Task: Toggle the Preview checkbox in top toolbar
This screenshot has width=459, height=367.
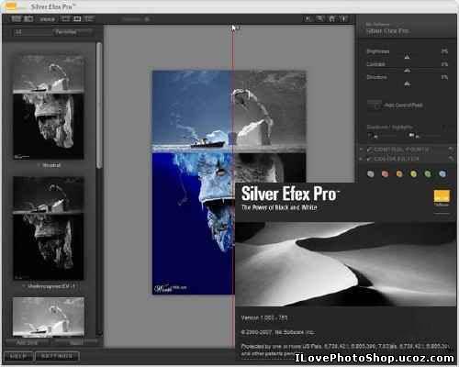Action: (147, 19)
